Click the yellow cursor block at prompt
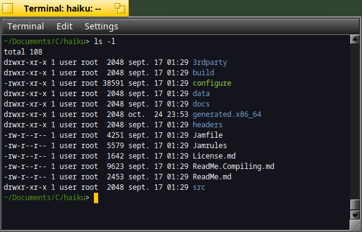 tap(96, 198)
